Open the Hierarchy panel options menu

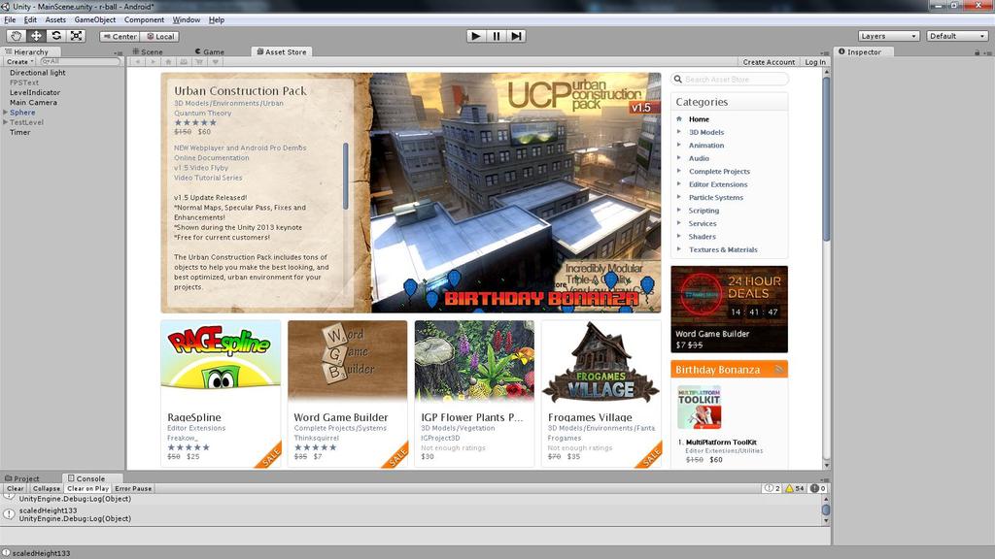click(118, 52)
